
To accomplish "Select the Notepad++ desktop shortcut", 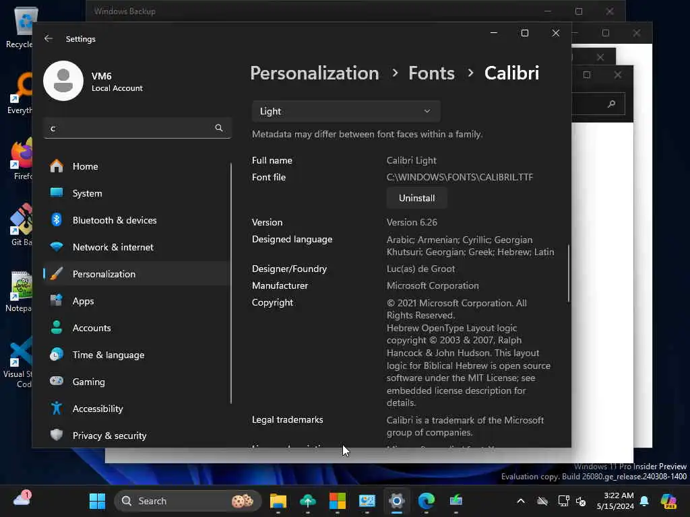I will pos(19,291).
